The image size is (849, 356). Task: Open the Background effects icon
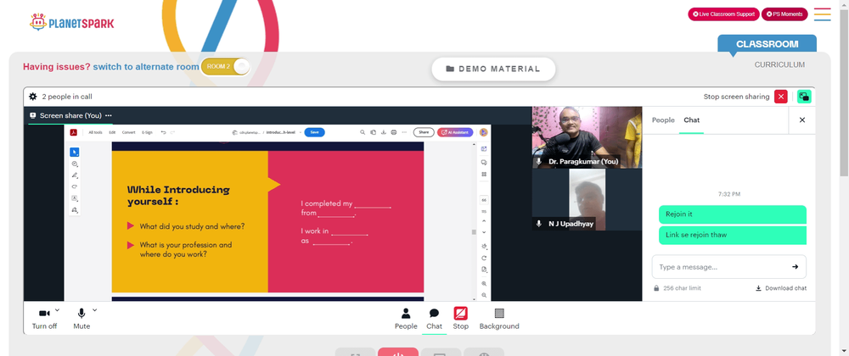point(499,314)
